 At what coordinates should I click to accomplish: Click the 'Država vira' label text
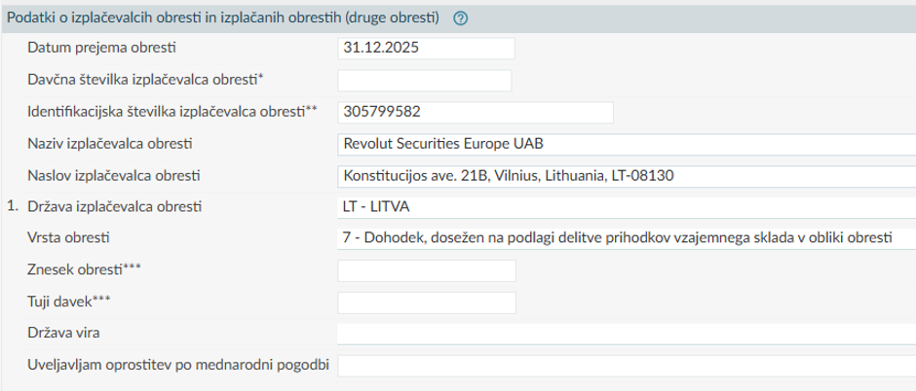[x=65, y=334]
